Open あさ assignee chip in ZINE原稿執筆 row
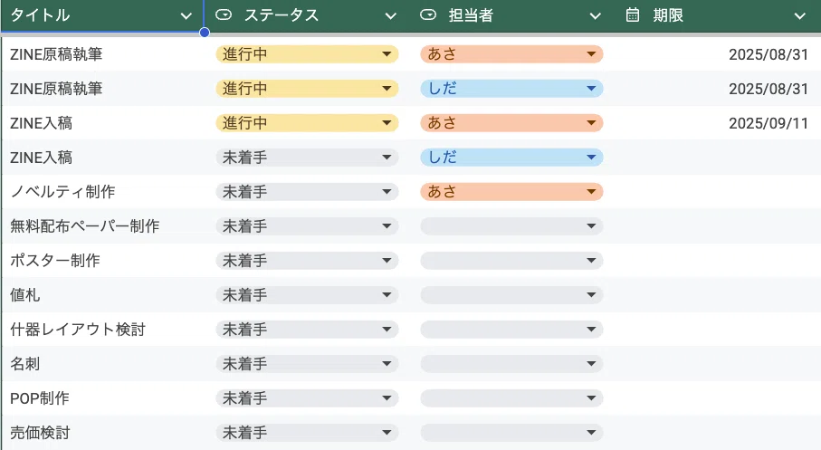The image size is (821, 450). tap(511, 54)
